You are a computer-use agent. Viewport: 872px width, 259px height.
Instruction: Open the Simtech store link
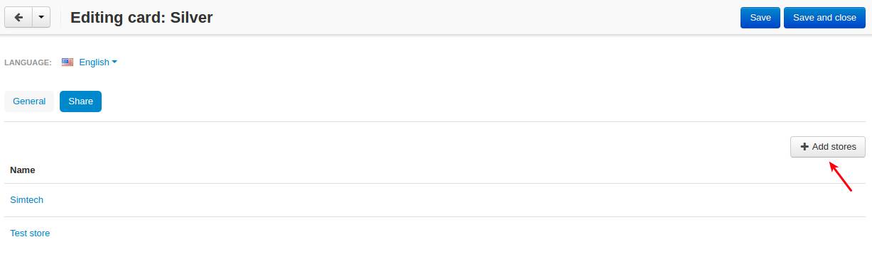click(x=26, y=200)
